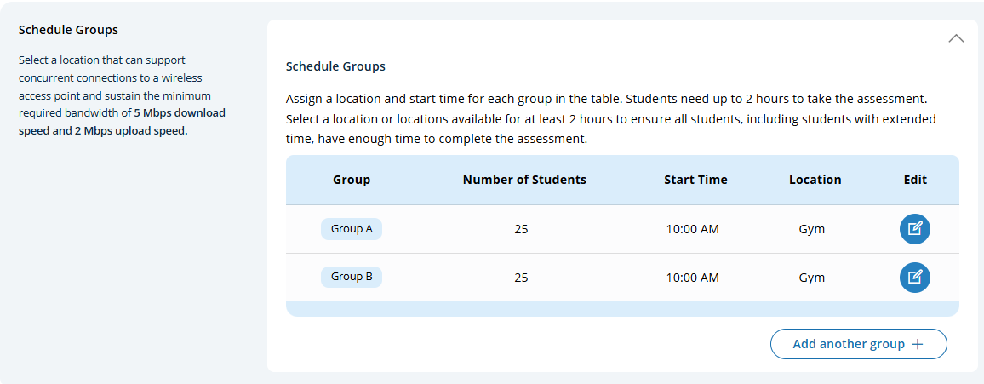The width and height of the screenshot is (984, 384).
Task: Click the edit icon for Group A
Action: coord(915,228)
